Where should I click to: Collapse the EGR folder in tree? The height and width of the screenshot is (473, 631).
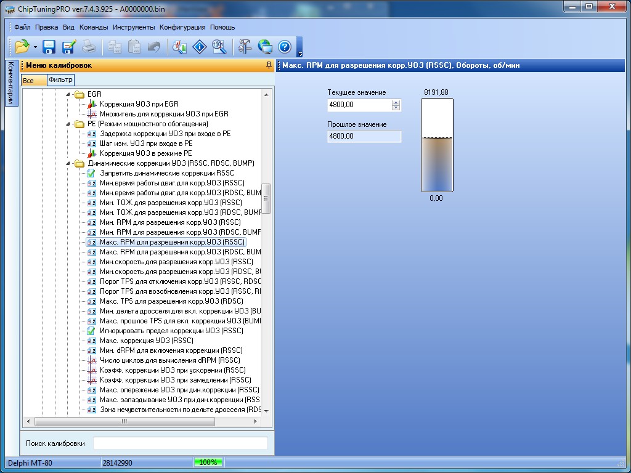[68, 94]
